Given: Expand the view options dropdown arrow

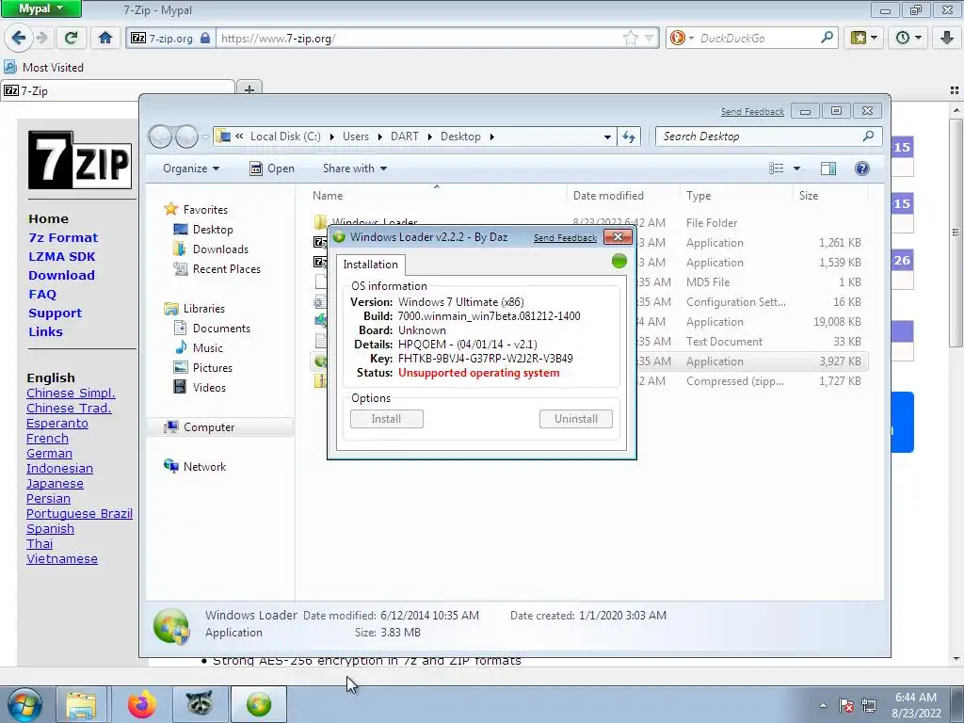Looking at the screenshot, I should point(796,169).
